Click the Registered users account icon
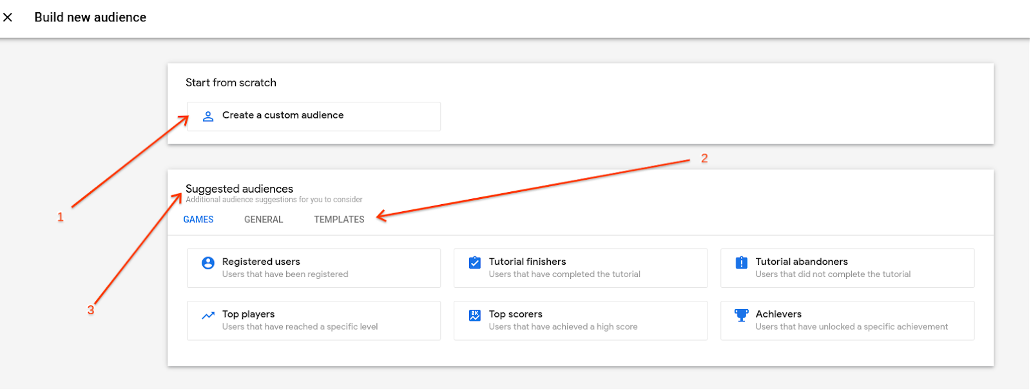 [208, 263]
